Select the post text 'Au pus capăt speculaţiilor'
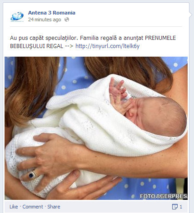Screen dimensions: 194x213 tap(44, 38)
